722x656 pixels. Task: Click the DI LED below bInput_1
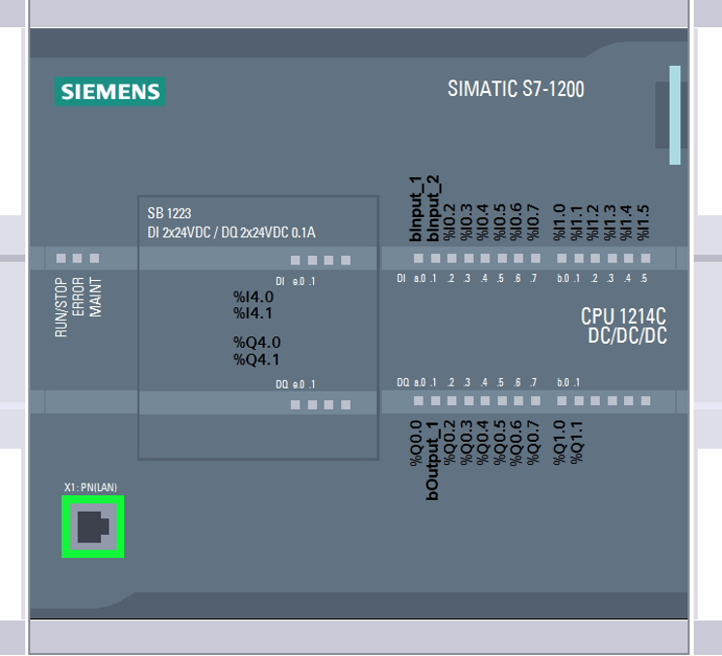coord(419,259)
